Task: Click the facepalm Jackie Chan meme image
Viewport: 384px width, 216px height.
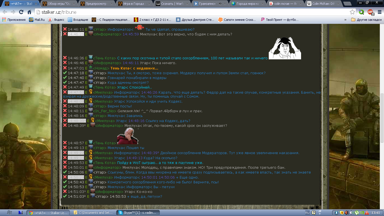Action: coord(285,48)
